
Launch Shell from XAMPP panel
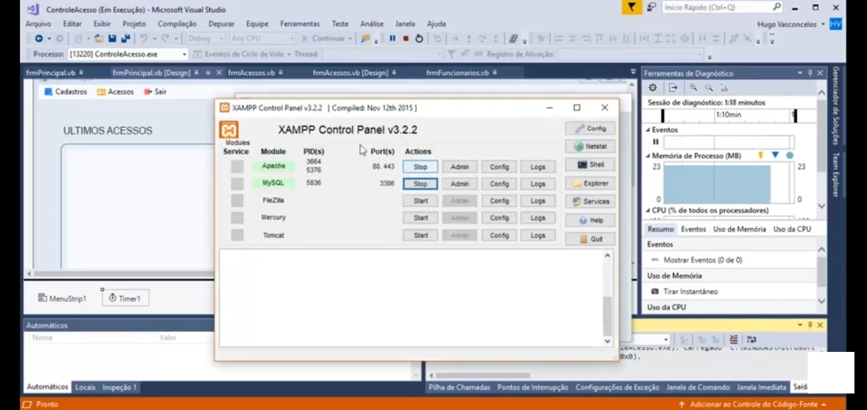pyautogui.click(x=590, y=165)
